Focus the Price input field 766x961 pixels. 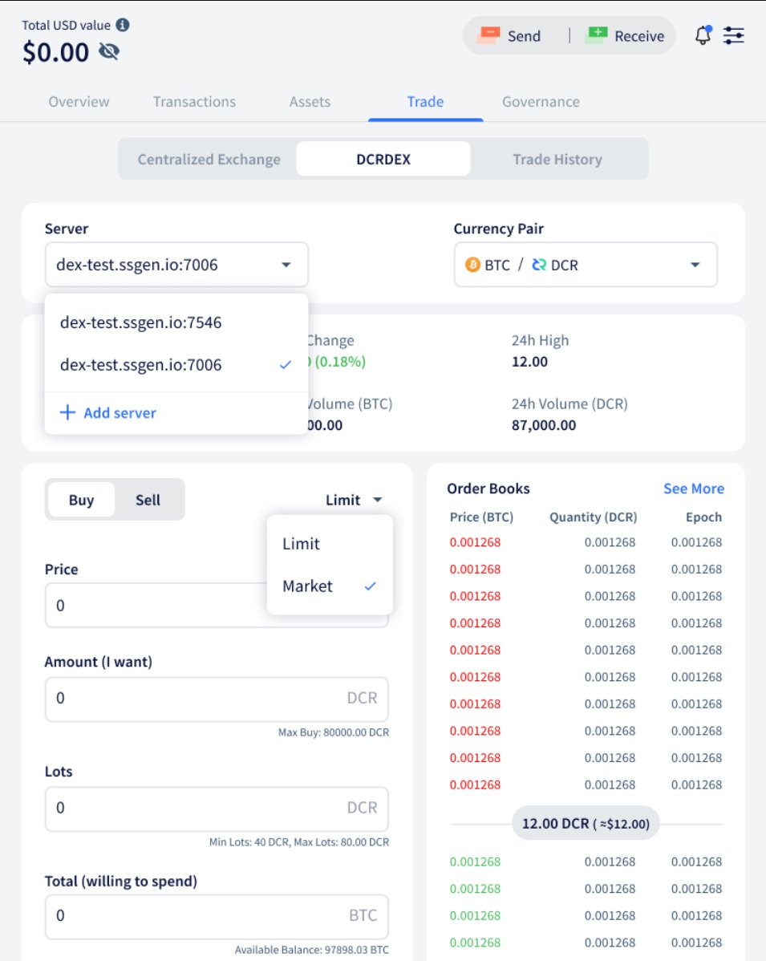[217, 606]
